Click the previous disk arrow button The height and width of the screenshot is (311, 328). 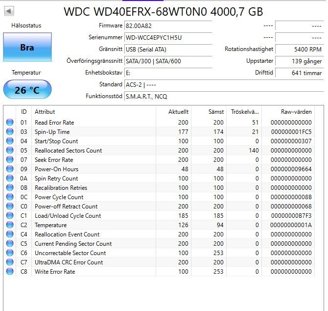point(9,11)
